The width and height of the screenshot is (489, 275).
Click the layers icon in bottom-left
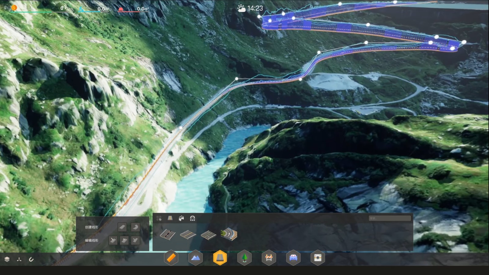pyautogui.click(x=7, y=259)
